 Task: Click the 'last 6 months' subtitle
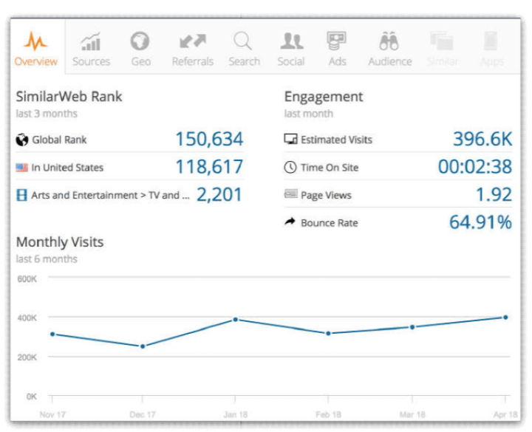47,259
